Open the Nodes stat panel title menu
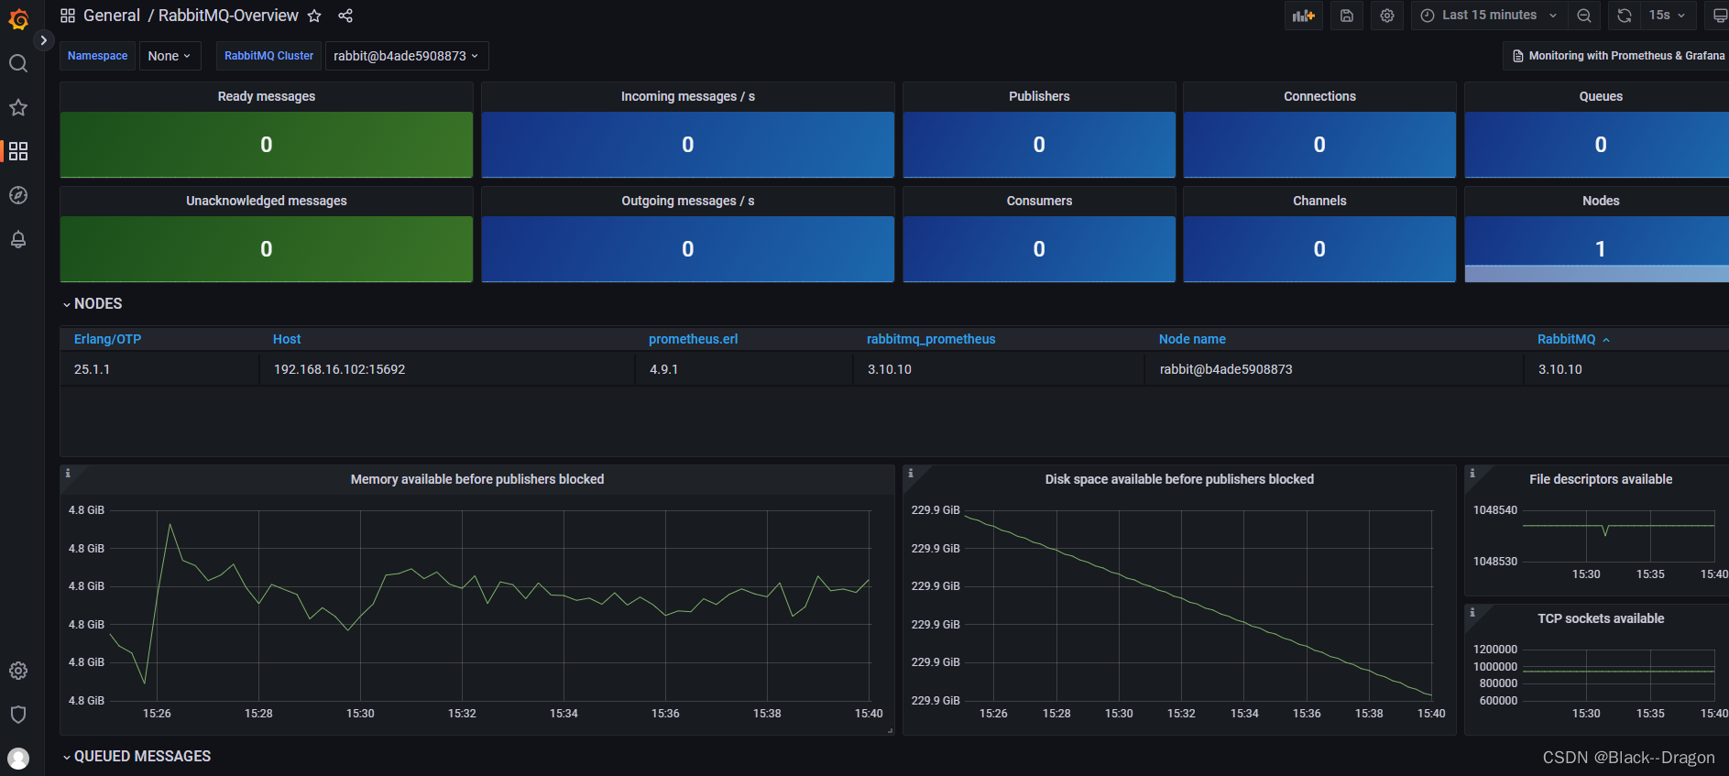Screen dimensions: 1729x776 (1601, 201)
